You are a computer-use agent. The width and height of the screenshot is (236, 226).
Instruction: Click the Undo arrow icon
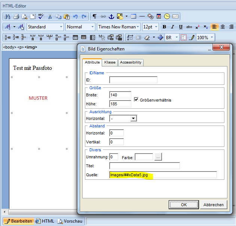76,16
